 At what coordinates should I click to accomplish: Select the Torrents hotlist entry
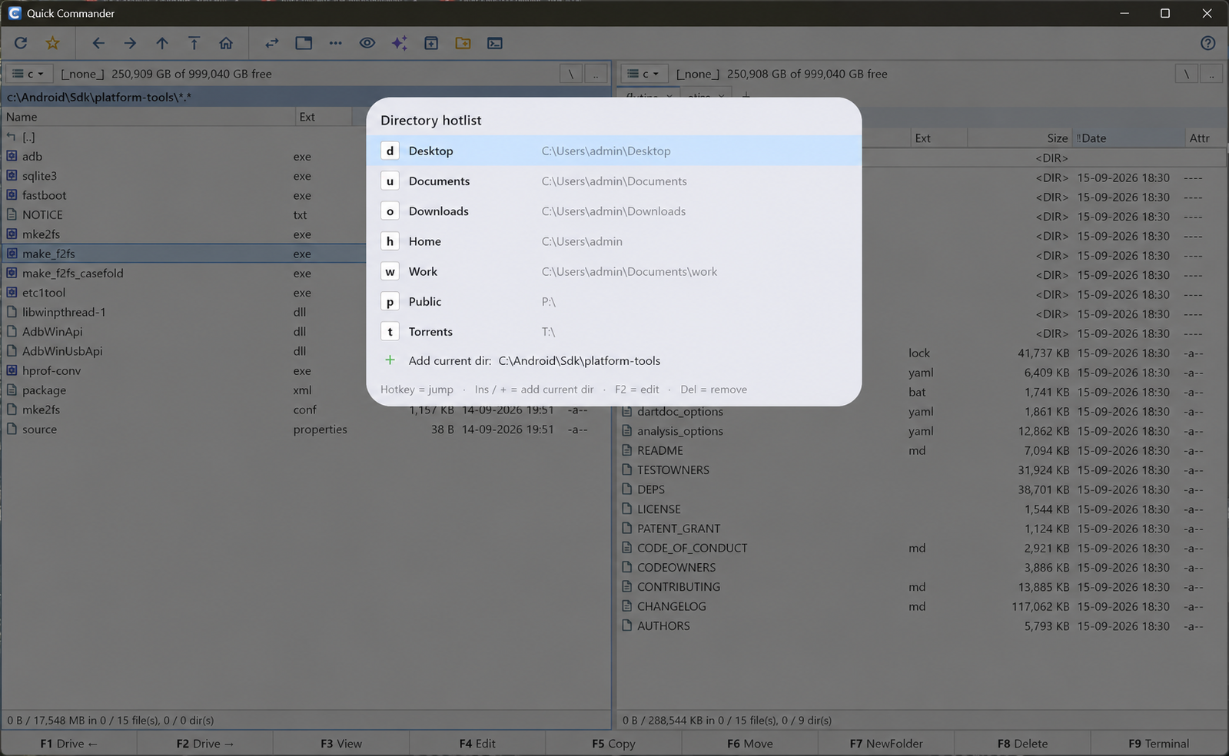pos(614,332)
